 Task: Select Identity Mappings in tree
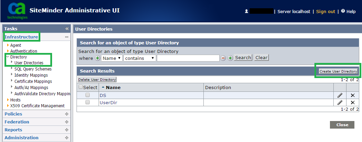31,75
